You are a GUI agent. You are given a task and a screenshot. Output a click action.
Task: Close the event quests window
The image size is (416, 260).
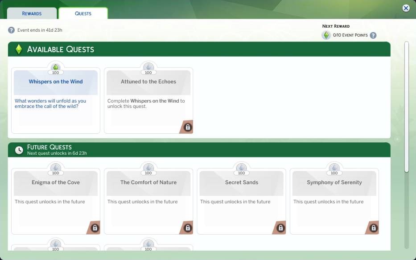point(406,8)
